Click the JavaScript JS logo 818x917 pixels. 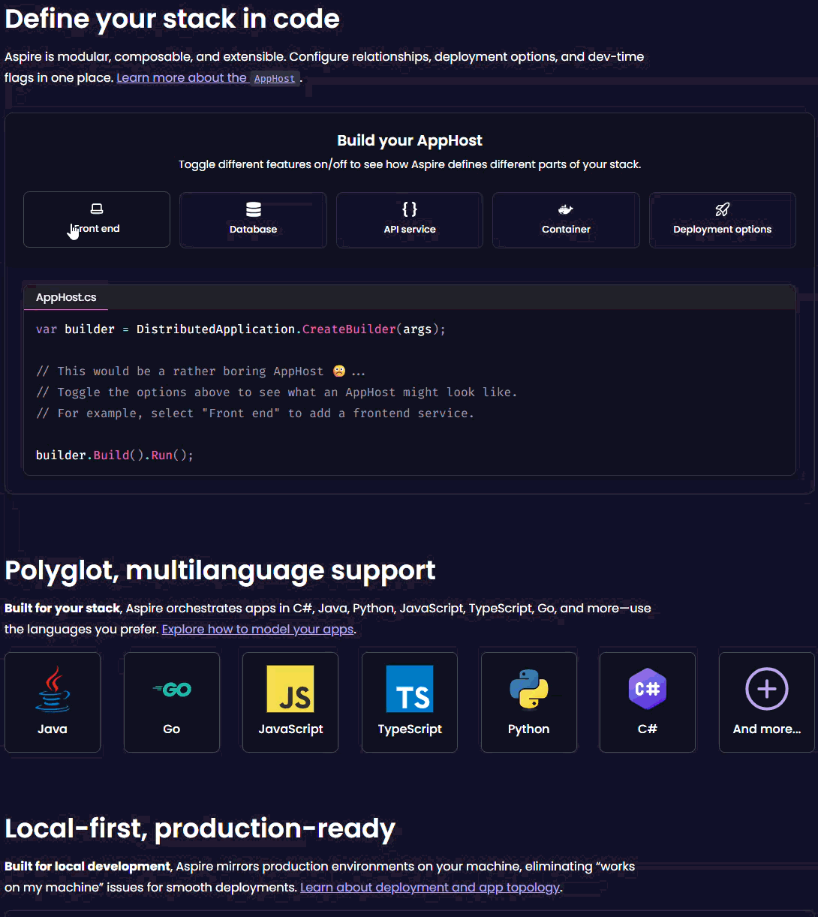pyautogui.click(x=290, y=689)
